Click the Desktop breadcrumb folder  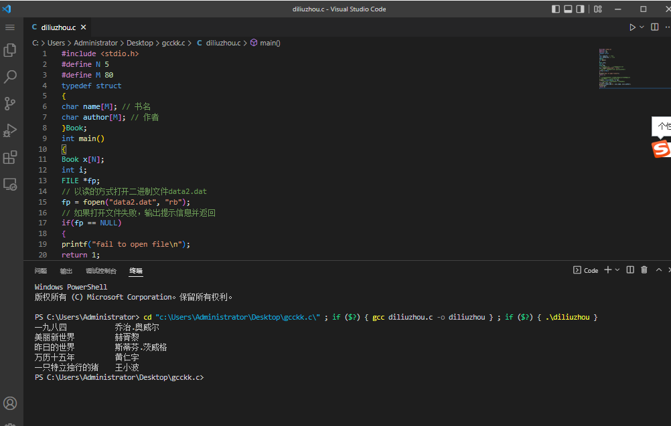click(140, 43)
